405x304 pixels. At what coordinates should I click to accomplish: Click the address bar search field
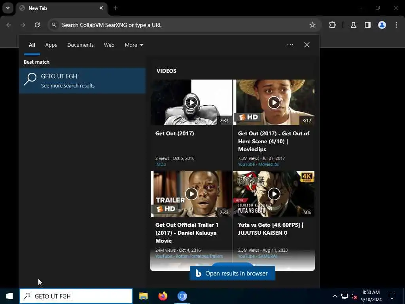point(185,25)
